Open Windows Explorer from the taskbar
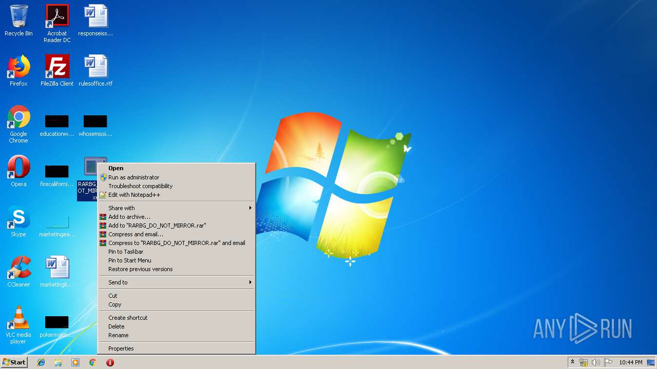The image size is (657, 369). (58, 362)
